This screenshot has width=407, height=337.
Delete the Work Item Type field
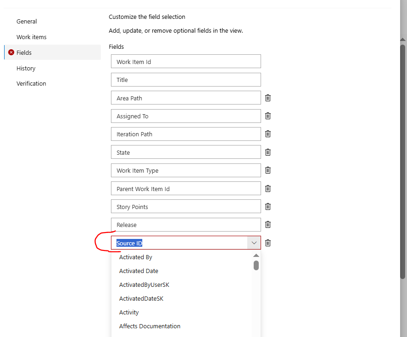(x=267, y=170)
